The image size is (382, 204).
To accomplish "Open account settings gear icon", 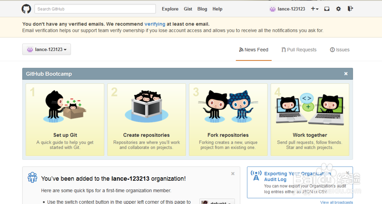I will (x=338, y=9).
